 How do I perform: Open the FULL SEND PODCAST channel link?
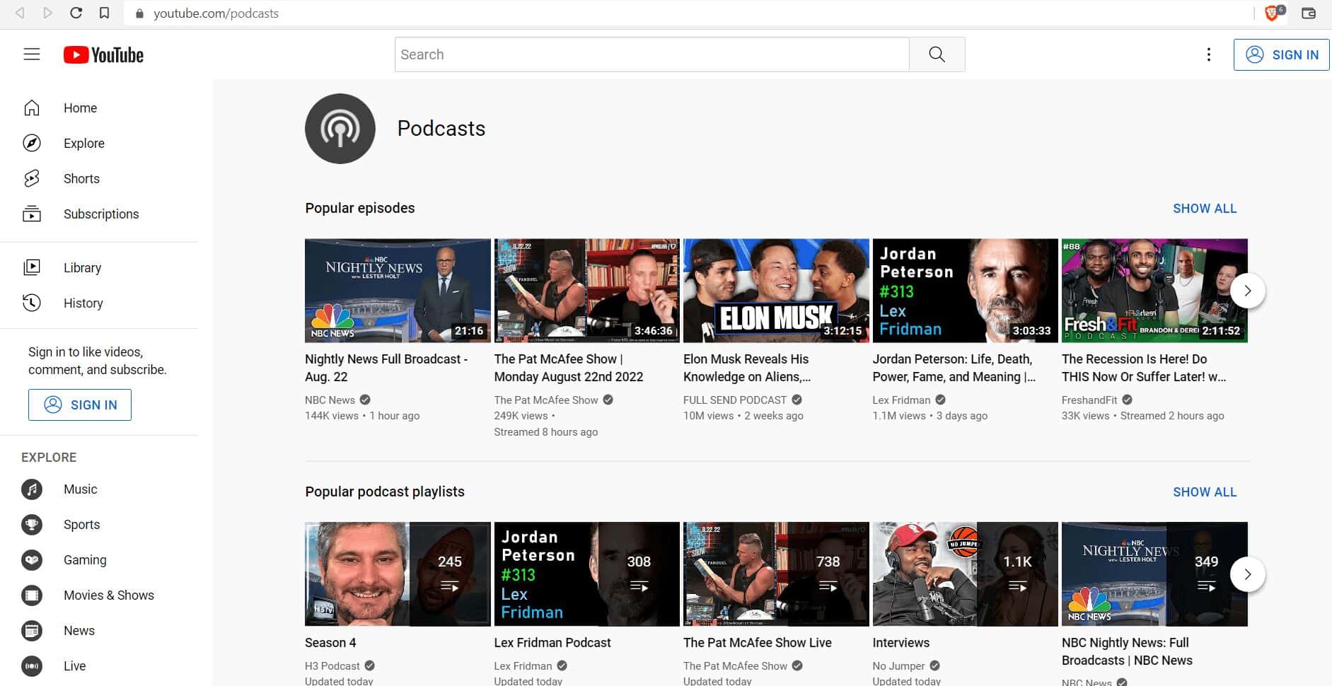tap(734, 400)
